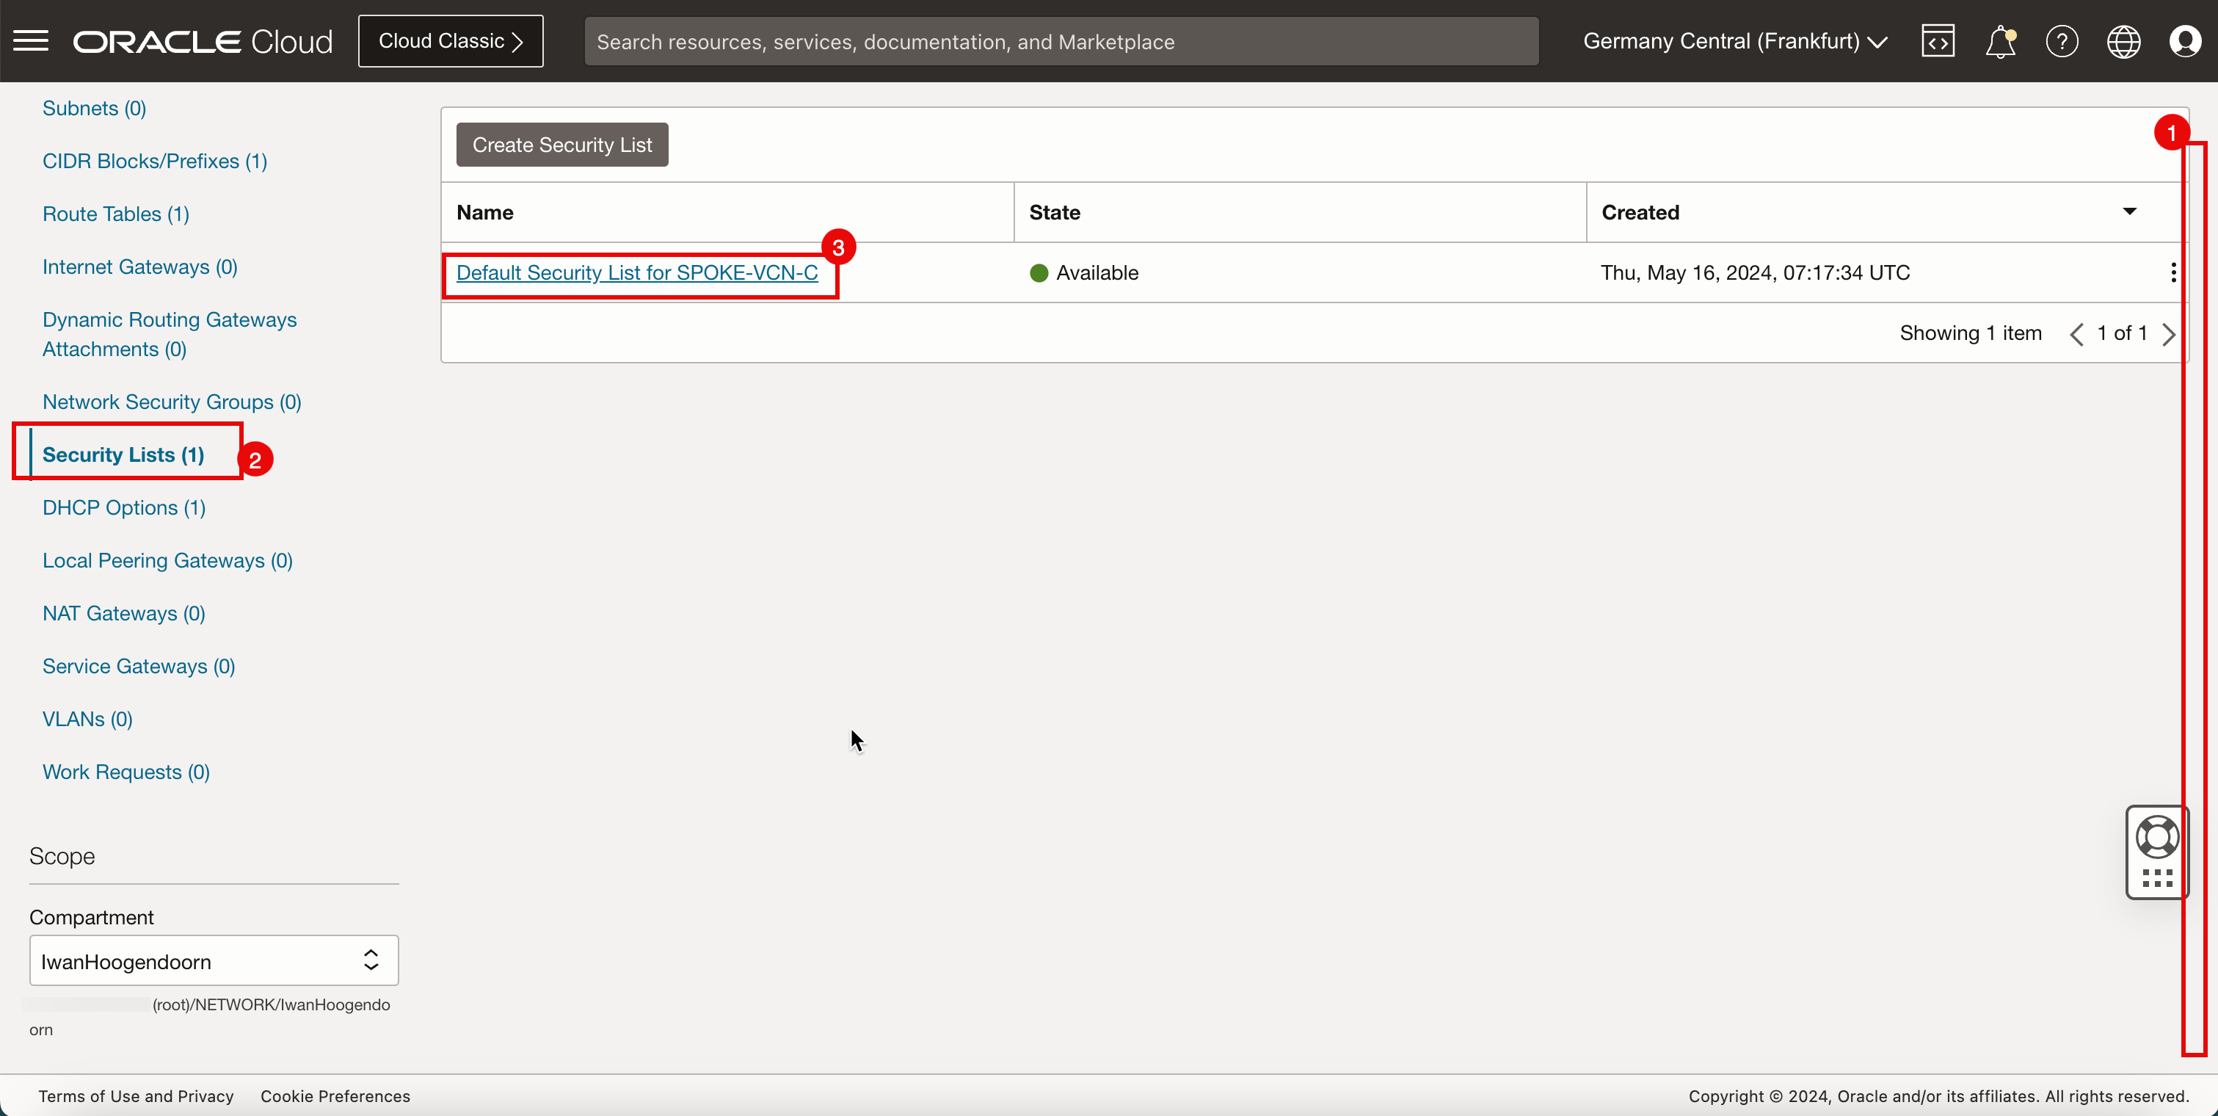Select Network Security Groups menu item

(x=172, y=402)
